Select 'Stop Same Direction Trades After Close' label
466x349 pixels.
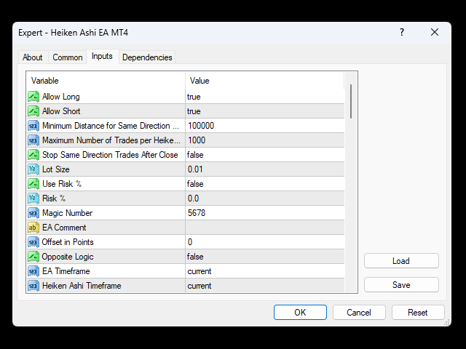coord(110,155)
